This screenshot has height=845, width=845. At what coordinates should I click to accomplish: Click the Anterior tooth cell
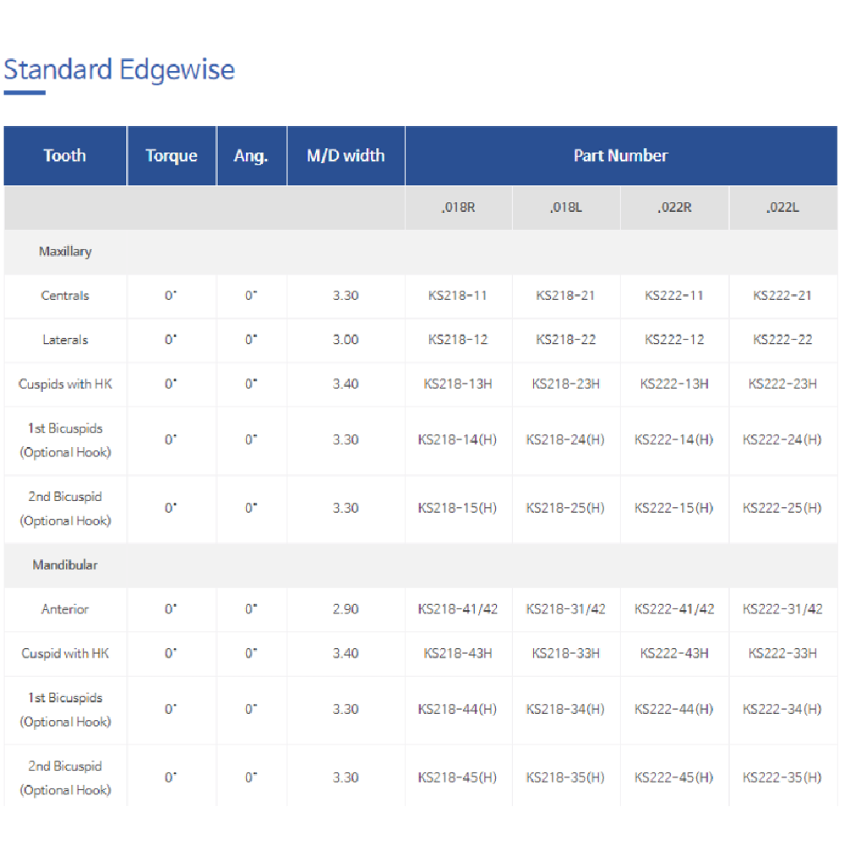tap(65, 609)
